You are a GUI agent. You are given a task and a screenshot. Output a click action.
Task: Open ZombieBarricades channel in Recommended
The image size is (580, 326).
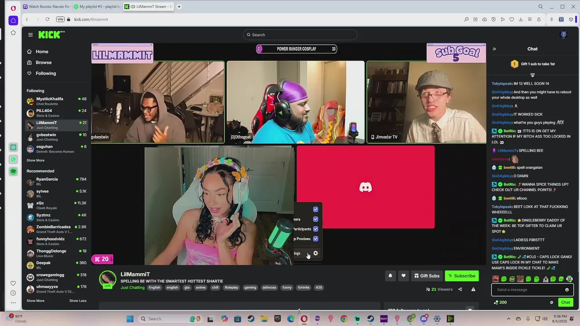(57, 229)
